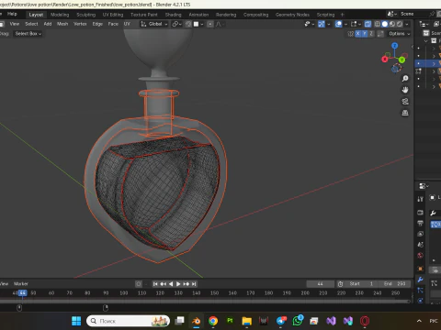441x330 pixels.
Task: Open WhatsApp from the taskbar
Action: pos(297,321)
